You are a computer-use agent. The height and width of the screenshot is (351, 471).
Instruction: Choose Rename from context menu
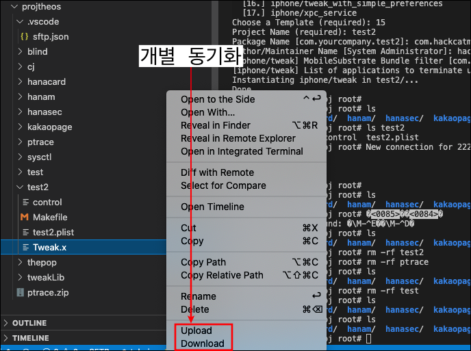click(246, 296)
